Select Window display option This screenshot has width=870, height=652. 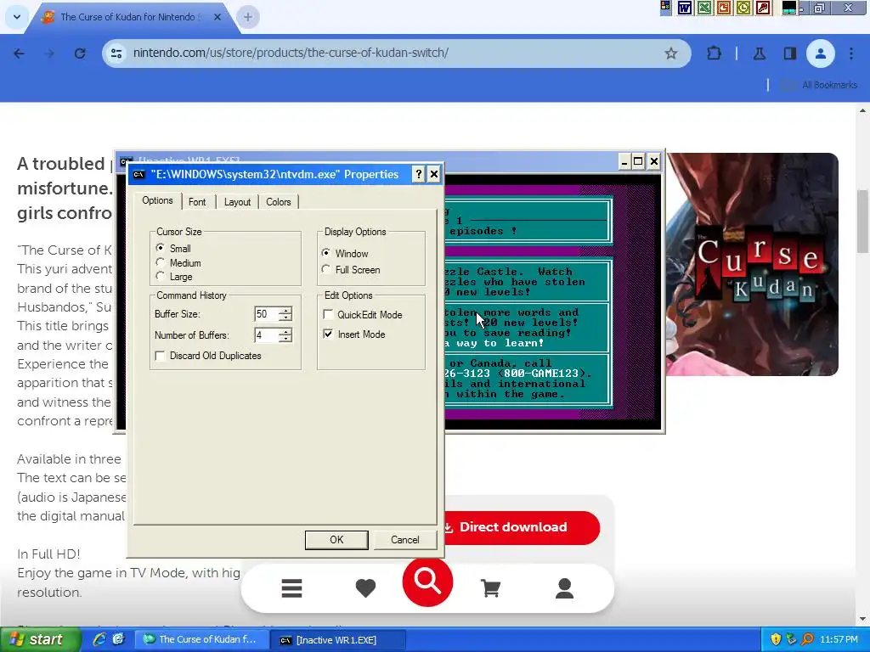326,253
